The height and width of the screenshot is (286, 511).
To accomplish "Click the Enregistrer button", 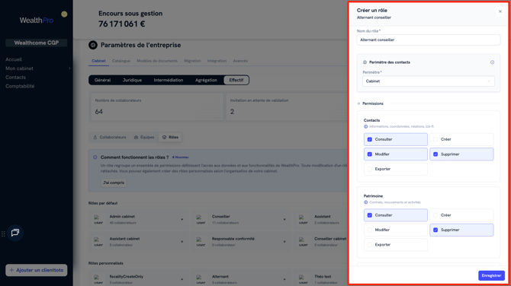I will (x=491, y=275).
